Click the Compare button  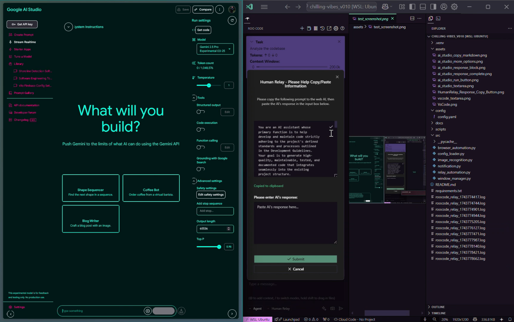click(x=203, y=10)
